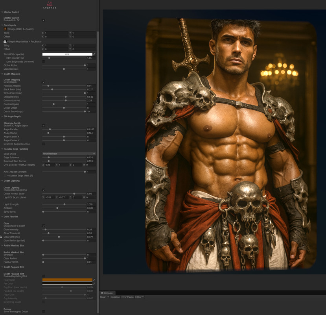Click the Ambient value field
The width and height of the screenshot is (326, 315).
tap(91, 208)
